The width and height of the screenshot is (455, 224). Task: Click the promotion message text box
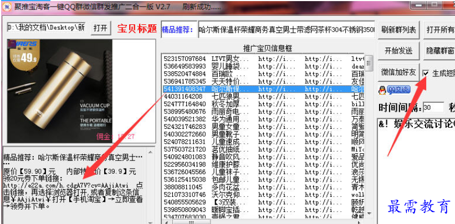pos(74,185)
